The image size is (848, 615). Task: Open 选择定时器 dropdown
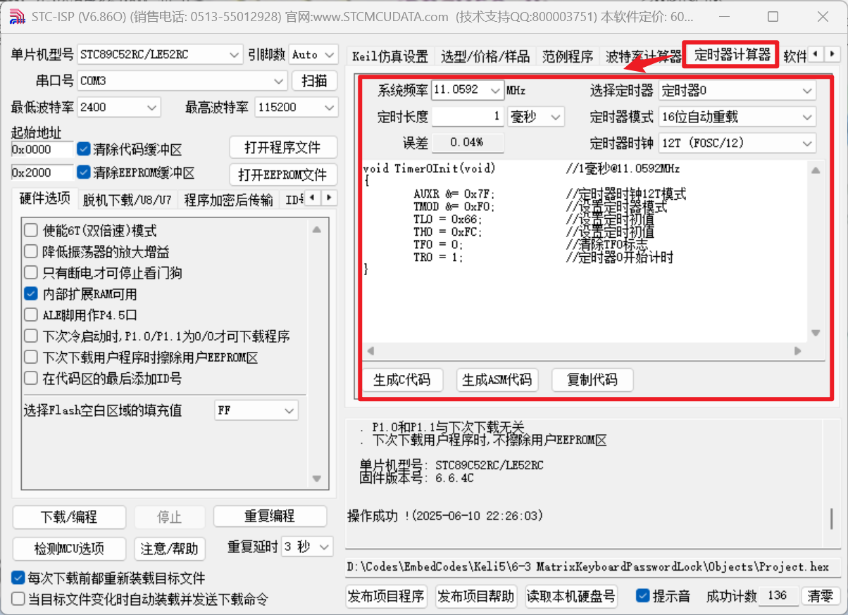click(x=737, y=90)
